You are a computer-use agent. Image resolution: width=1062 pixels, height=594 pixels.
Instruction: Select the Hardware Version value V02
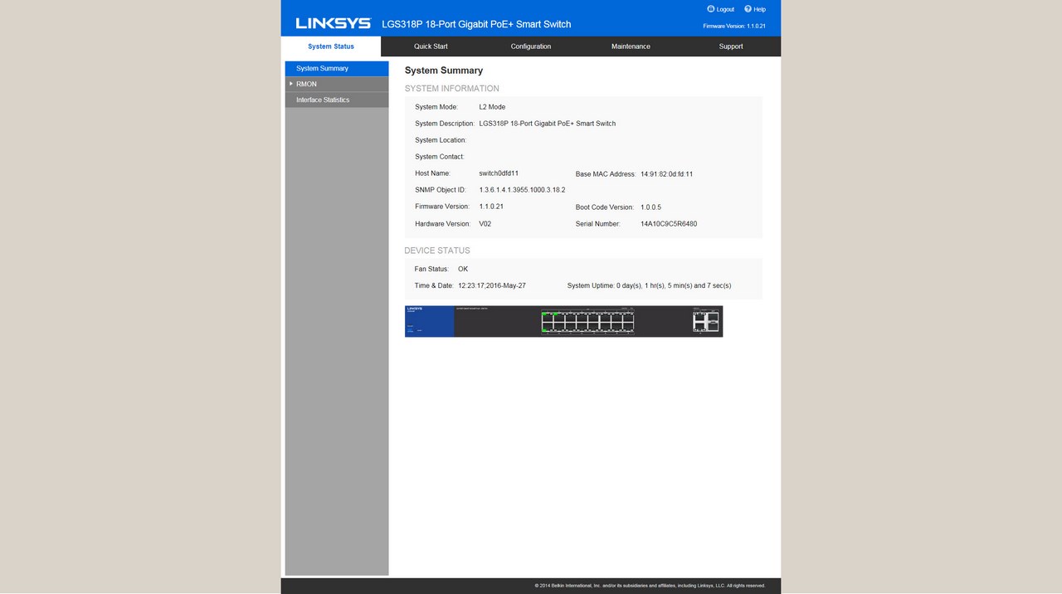pyautogui.click(x=485, y=224)
